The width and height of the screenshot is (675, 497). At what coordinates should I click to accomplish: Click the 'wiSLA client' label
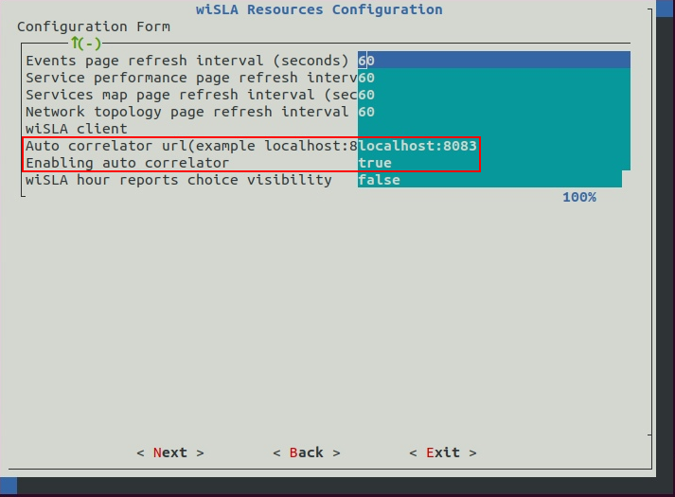77,129
